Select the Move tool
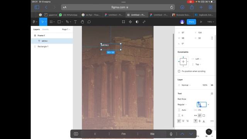247x139 pixels. [x=42, y=22]
